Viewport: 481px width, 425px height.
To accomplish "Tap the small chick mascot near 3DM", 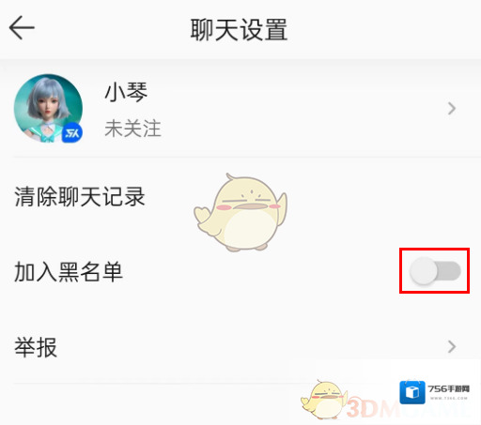I will (324, 400).
